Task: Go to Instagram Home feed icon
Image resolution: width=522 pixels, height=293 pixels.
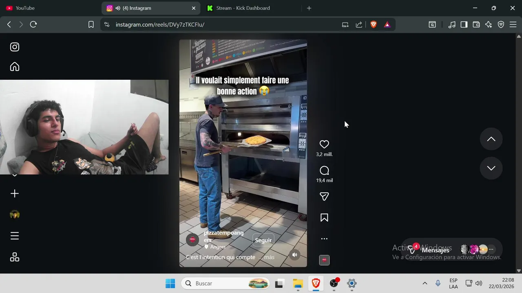Action: [15, 67]
